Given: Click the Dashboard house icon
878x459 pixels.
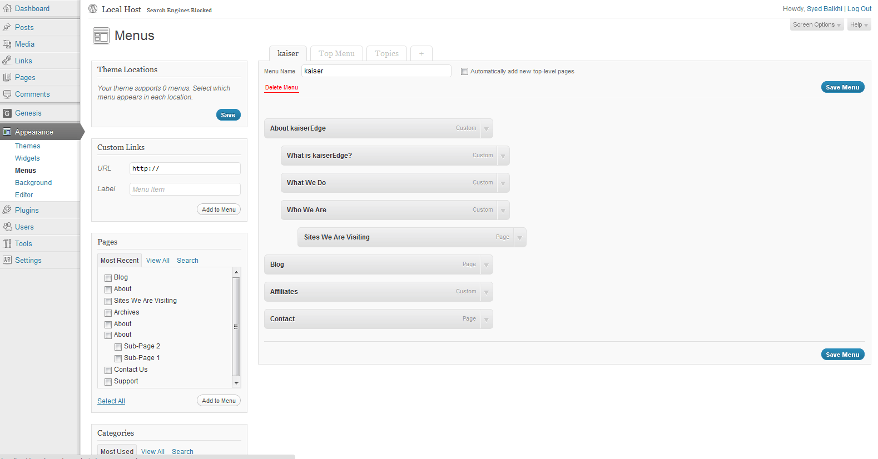Looking at the screenshot, I should pyautogui.click(x=7, y=8).
